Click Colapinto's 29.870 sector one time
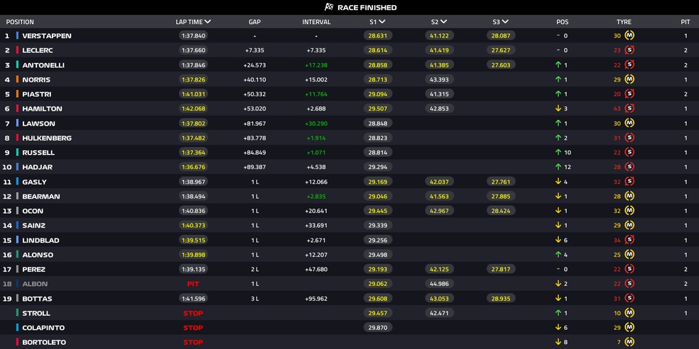 pyautogui.click(x=378, y=328)
